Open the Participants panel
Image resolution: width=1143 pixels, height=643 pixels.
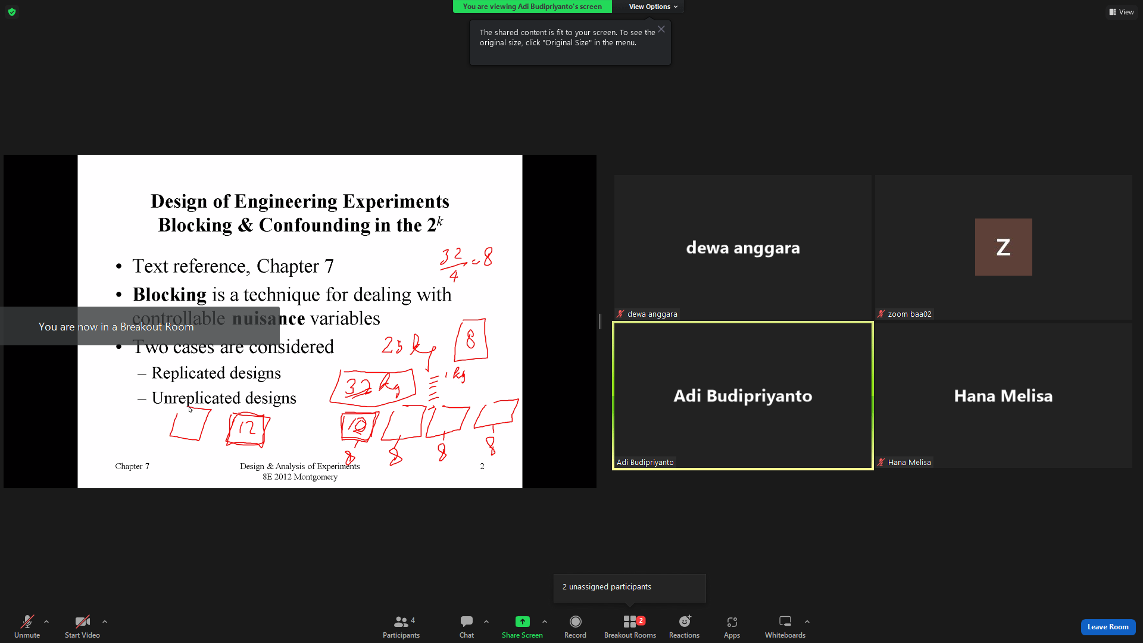(x=401, y=626)
